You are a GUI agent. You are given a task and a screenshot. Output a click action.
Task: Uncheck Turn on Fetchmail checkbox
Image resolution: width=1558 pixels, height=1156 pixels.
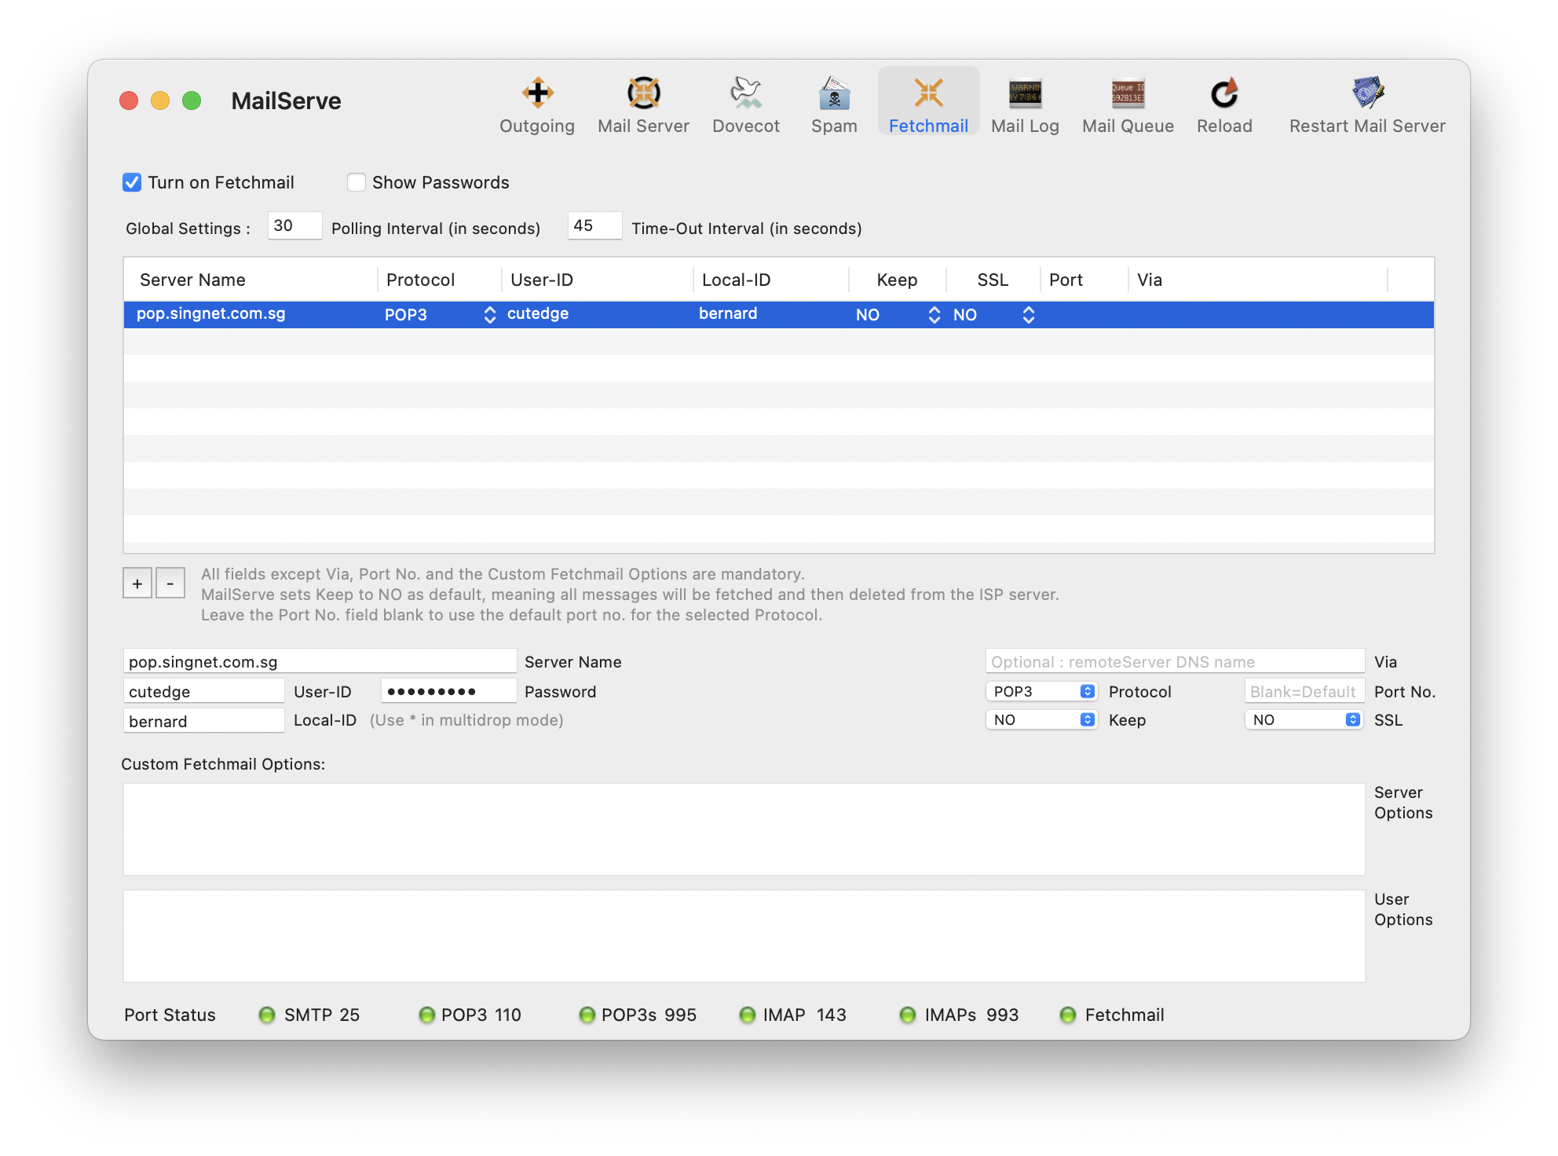pos(132,182)
